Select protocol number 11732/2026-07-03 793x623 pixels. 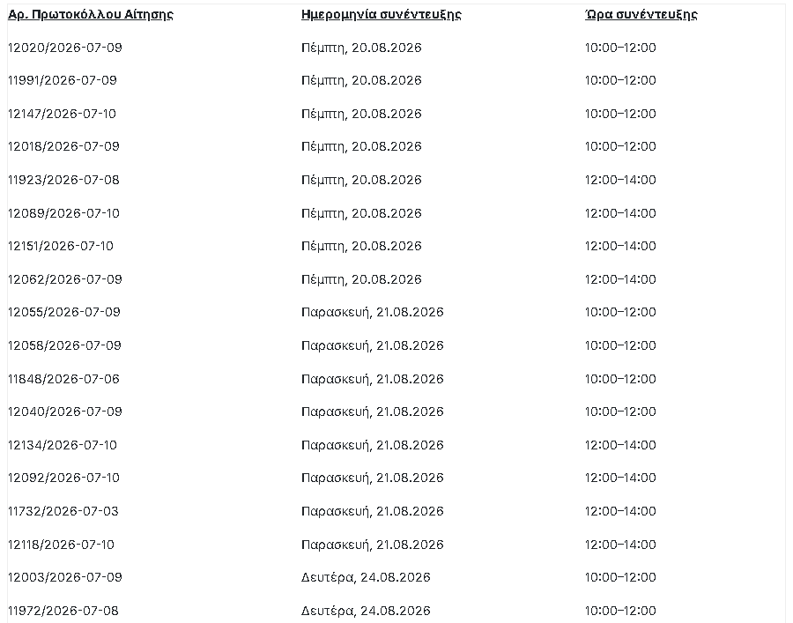click(63, 511)
